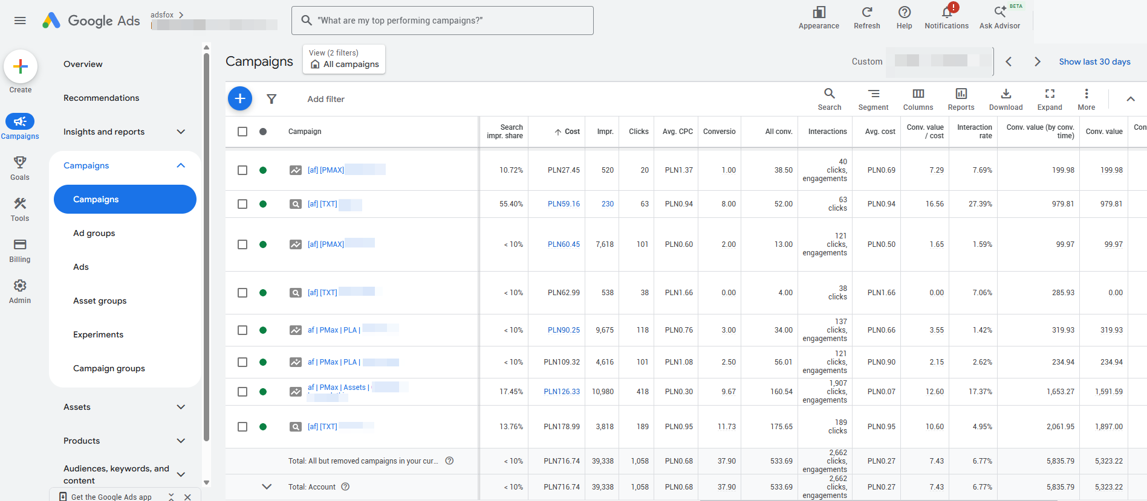Check the PLN59.16 TXT campaign row
Image resolution: width=1147 pixels, height=501 pixels.
tap(242, 204)
